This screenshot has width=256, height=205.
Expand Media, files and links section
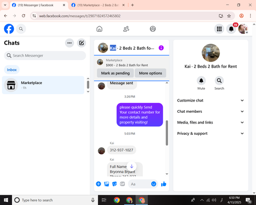[210, 122]
